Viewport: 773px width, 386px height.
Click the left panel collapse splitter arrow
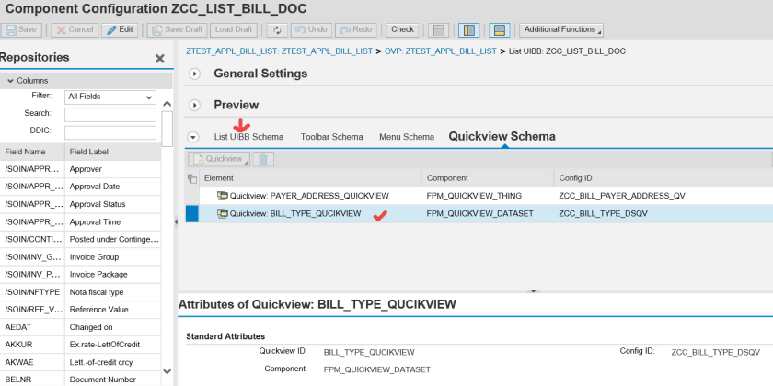click(x=176, y=222)
